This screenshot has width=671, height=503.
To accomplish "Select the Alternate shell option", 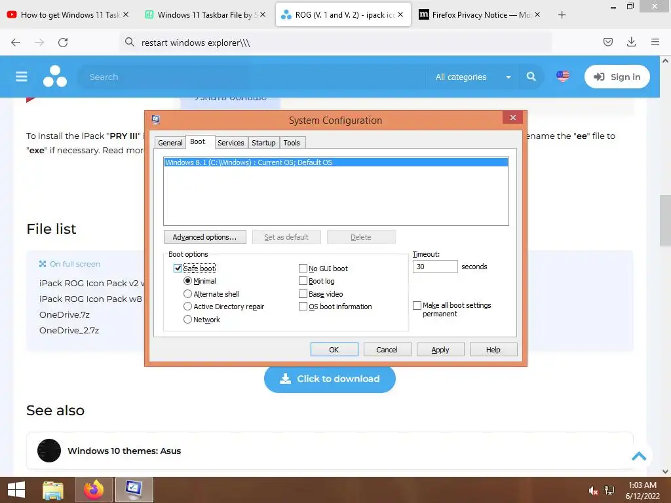I will click(187, 294).
